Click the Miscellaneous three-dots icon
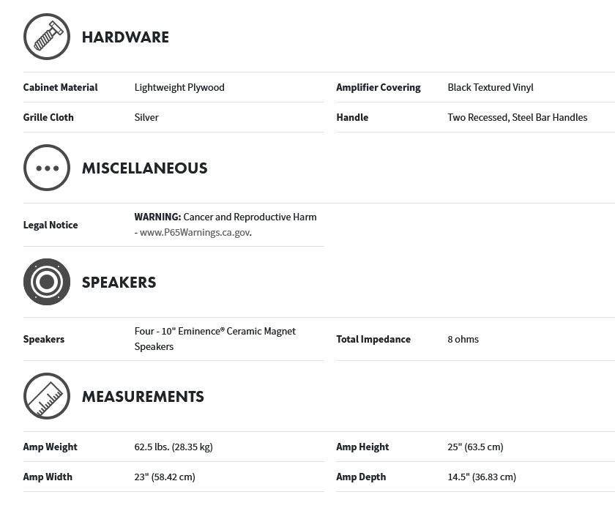The height and width of the screenshot is (511, 615). pyautogui.click(x=47, y=168)
